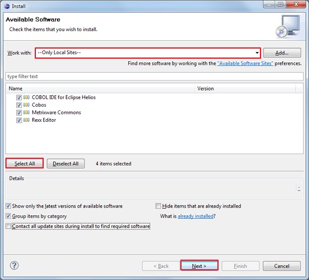
Task: Click the Eclipse icon in the title bar
Action: (7, 6)
